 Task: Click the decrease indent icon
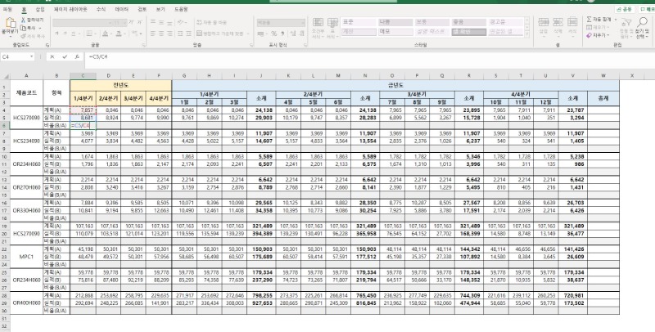click(180, 34)
